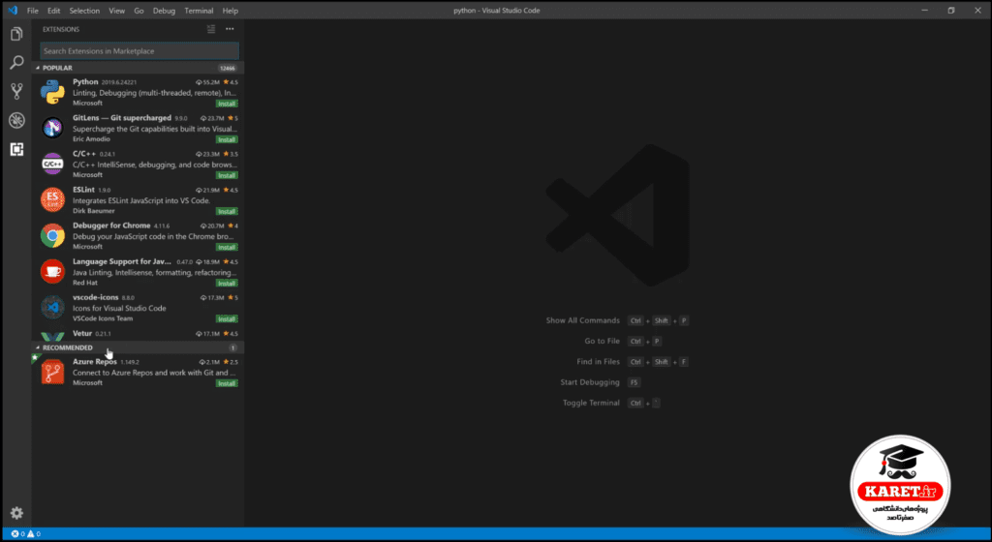Click the Python extension logo
992x542 pixels.
click(52, 92)
